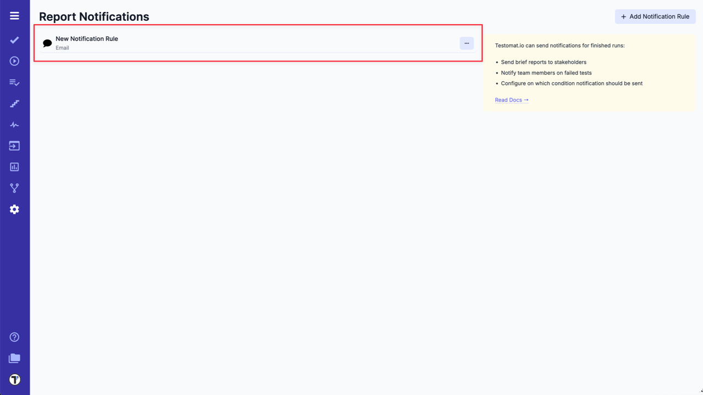Click the branching/version control icon
703x395 pixels.
point(14,188)
